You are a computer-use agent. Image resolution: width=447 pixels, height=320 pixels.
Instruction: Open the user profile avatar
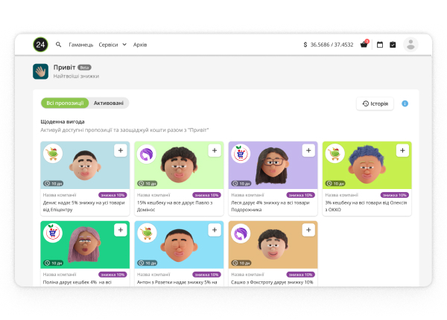click(x=410, y=45)
